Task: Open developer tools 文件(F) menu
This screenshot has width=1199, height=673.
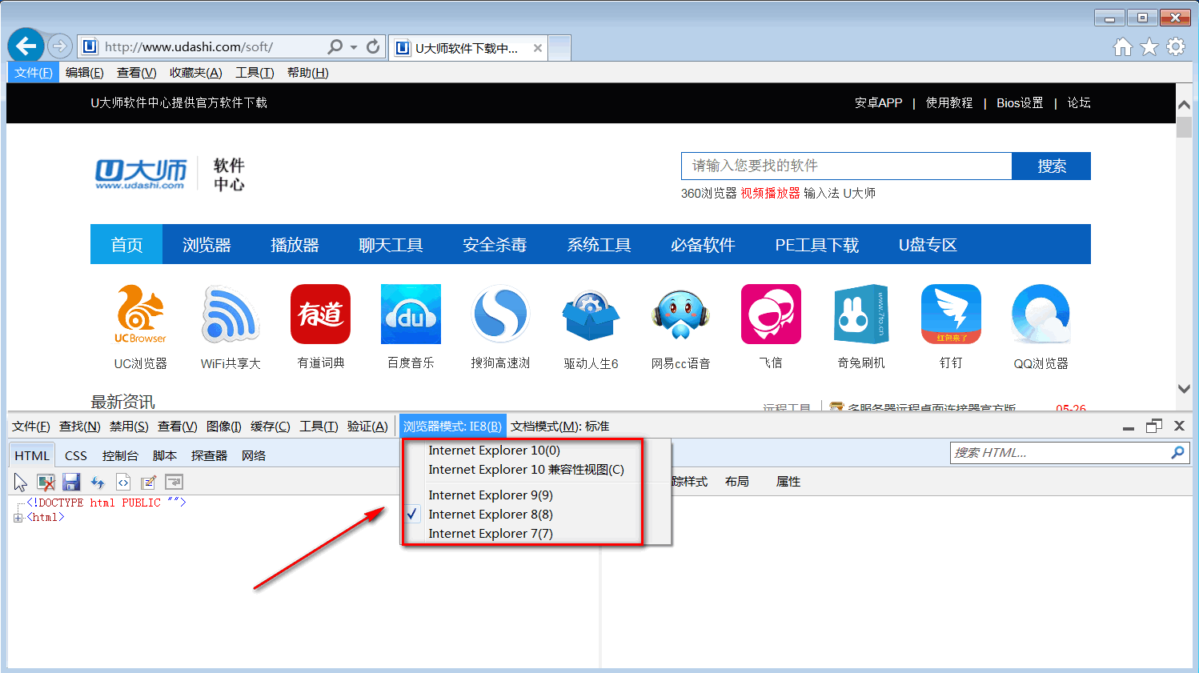Action: (31, 427)
